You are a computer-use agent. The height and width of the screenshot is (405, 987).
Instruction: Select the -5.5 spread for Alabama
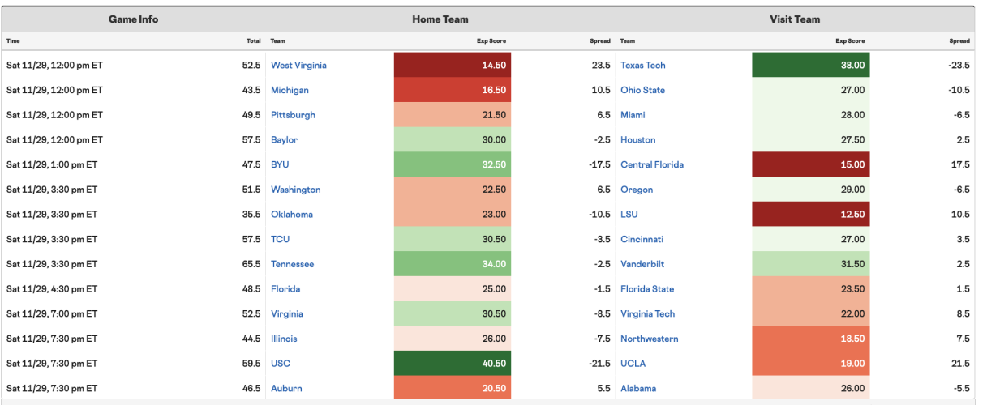(960, 388)
